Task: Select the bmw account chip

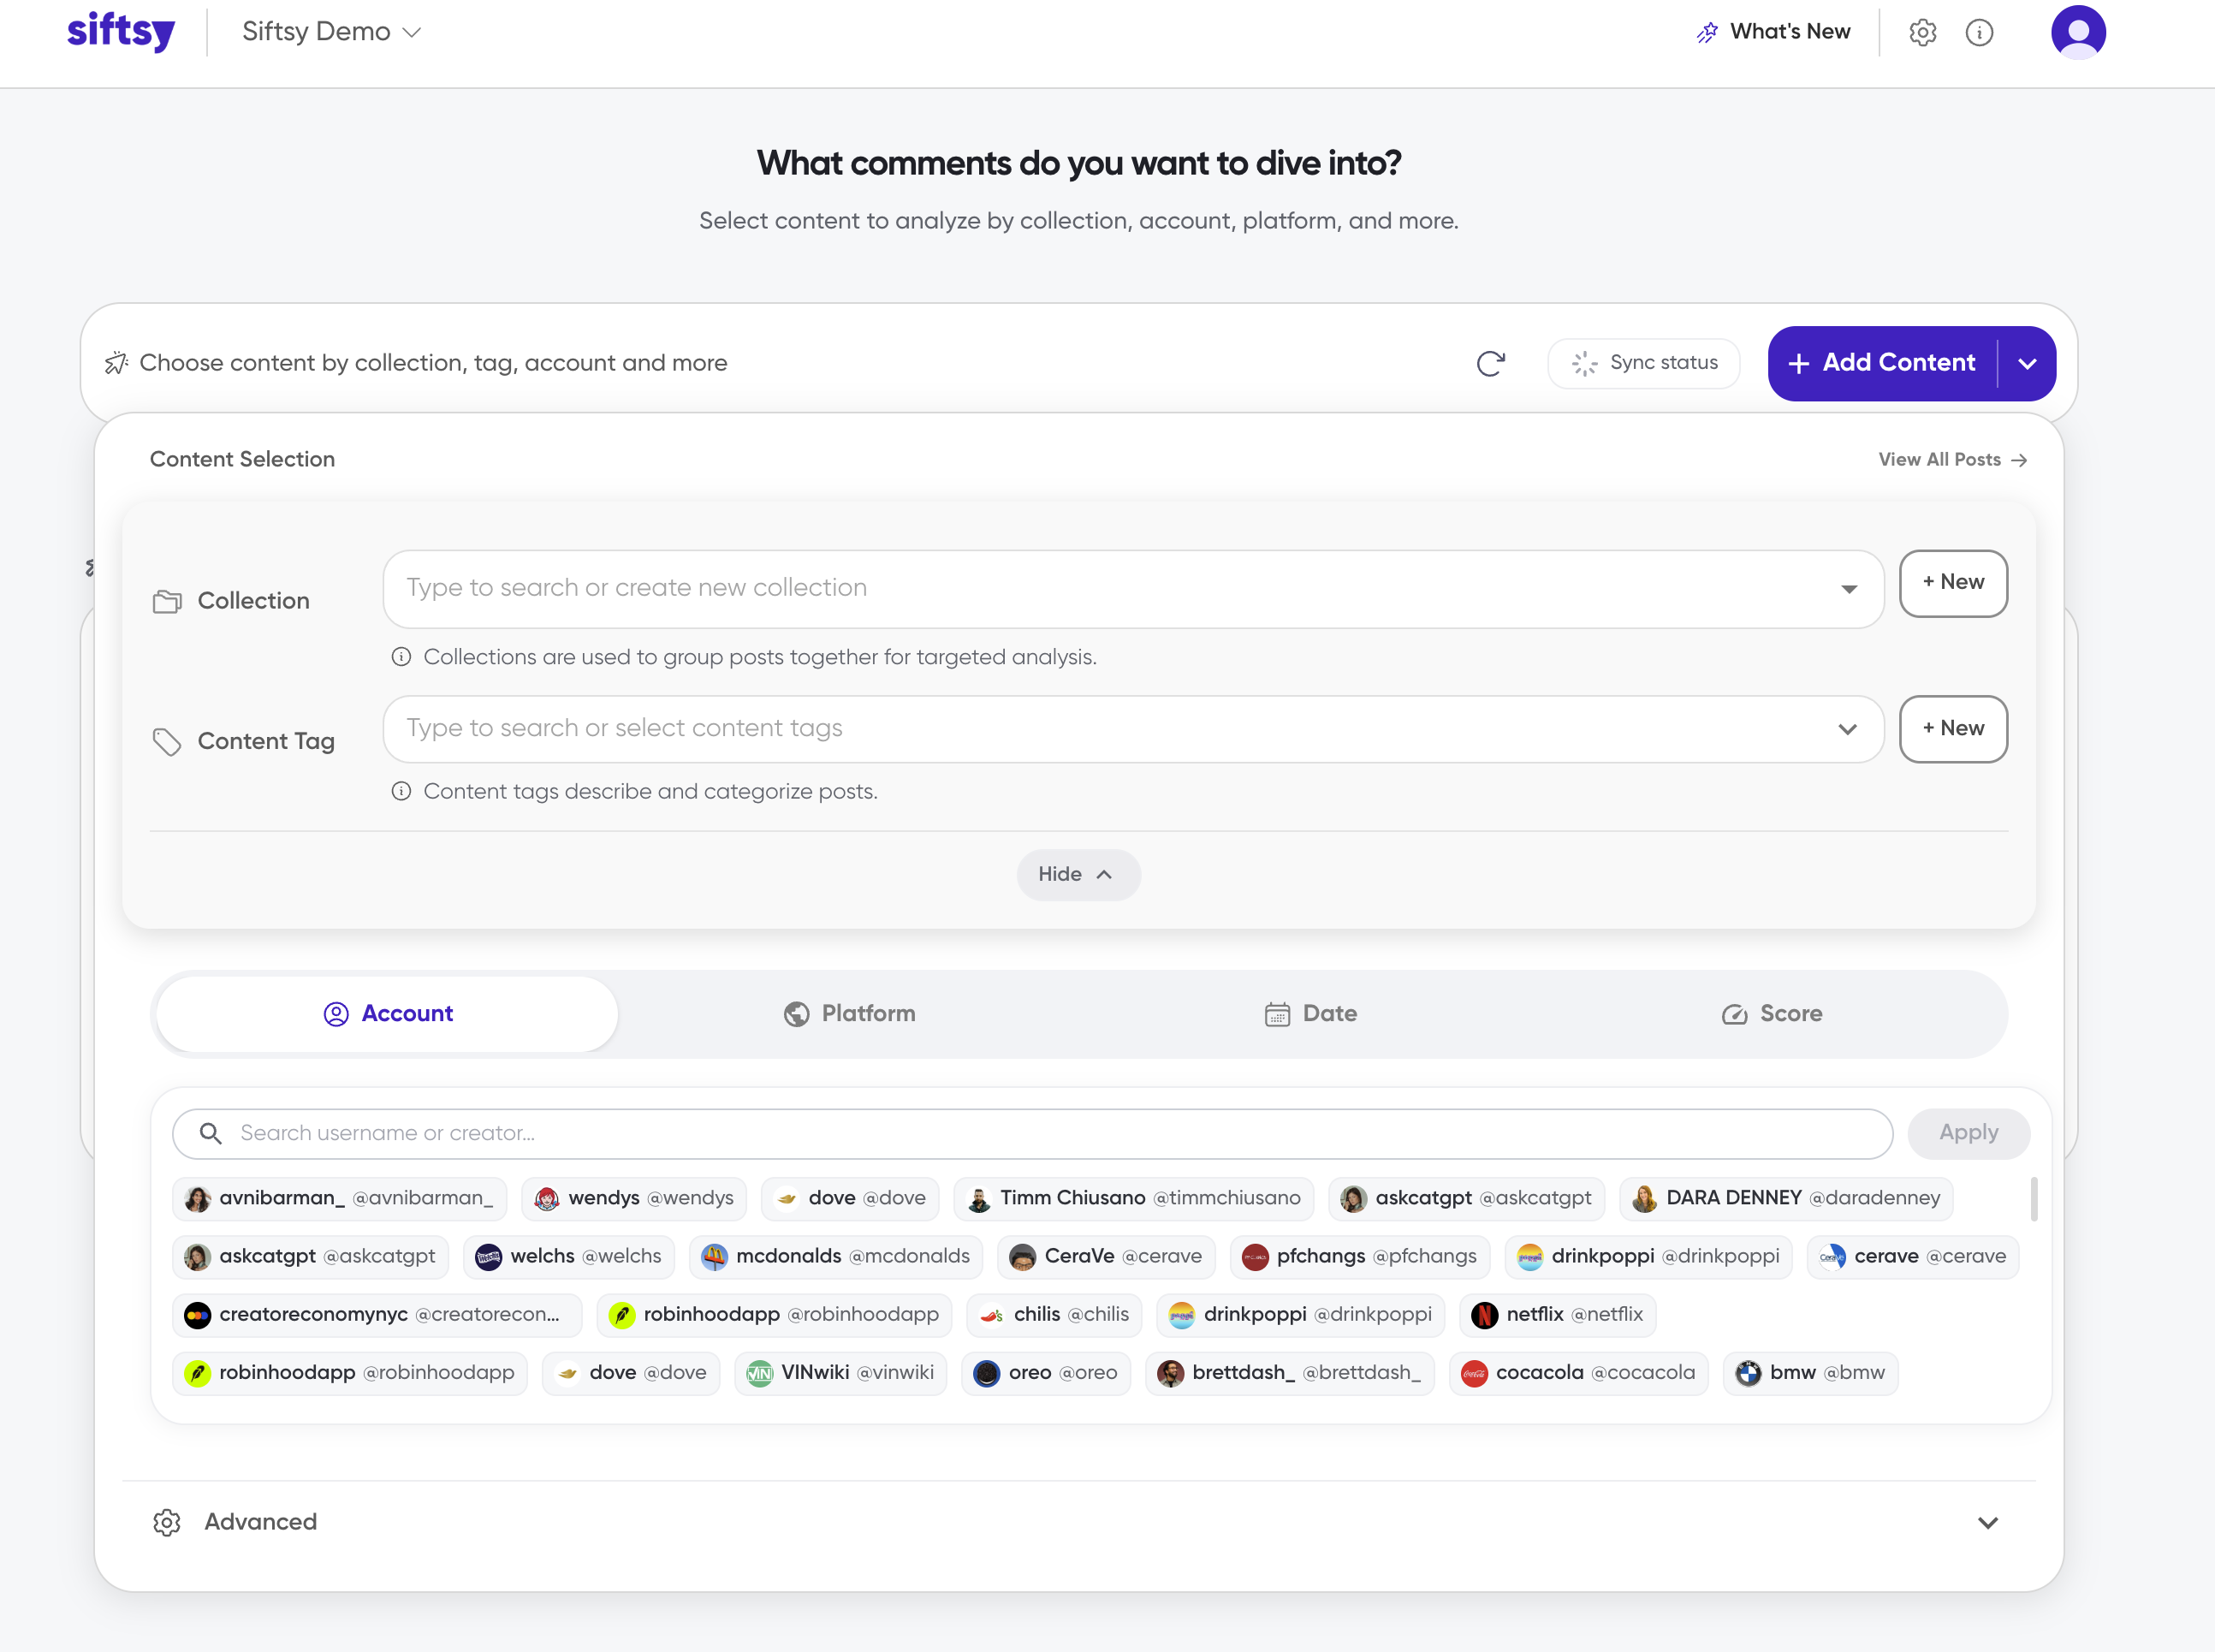Action: coord(1809,1373)
